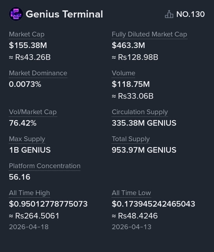Click the Vol/Market Cap label
The width and height of the screenshot is (214, 252).
coord(33,112)
